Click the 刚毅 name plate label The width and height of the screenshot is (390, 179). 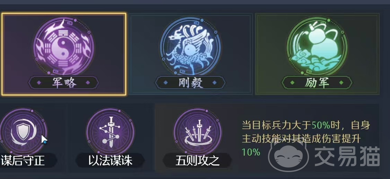[x=190, y=83]
